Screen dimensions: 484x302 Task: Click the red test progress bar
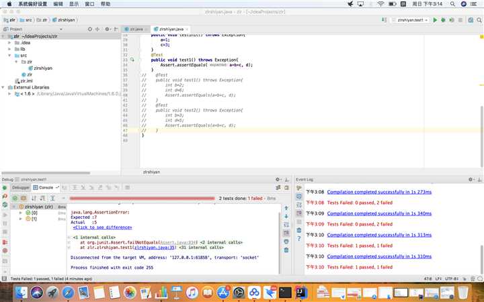tap(141, 199)
